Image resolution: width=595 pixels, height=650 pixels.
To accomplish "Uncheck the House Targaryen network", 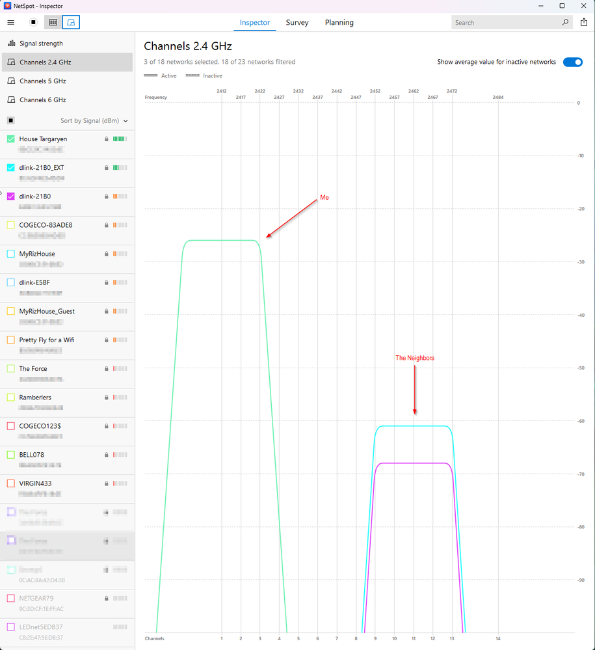I will [x=10, y=139].
